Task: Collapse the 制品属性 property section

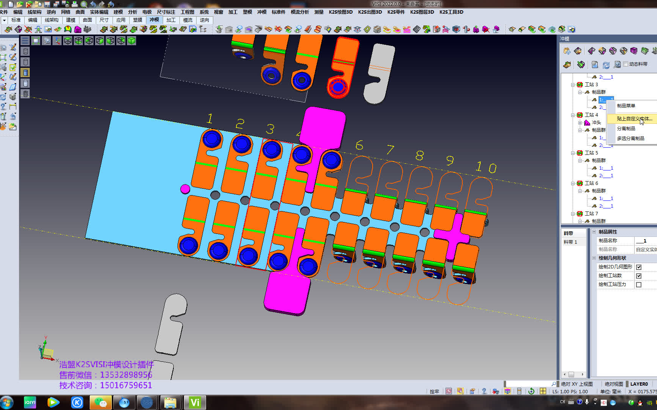Action: click(x=594, y=232)
